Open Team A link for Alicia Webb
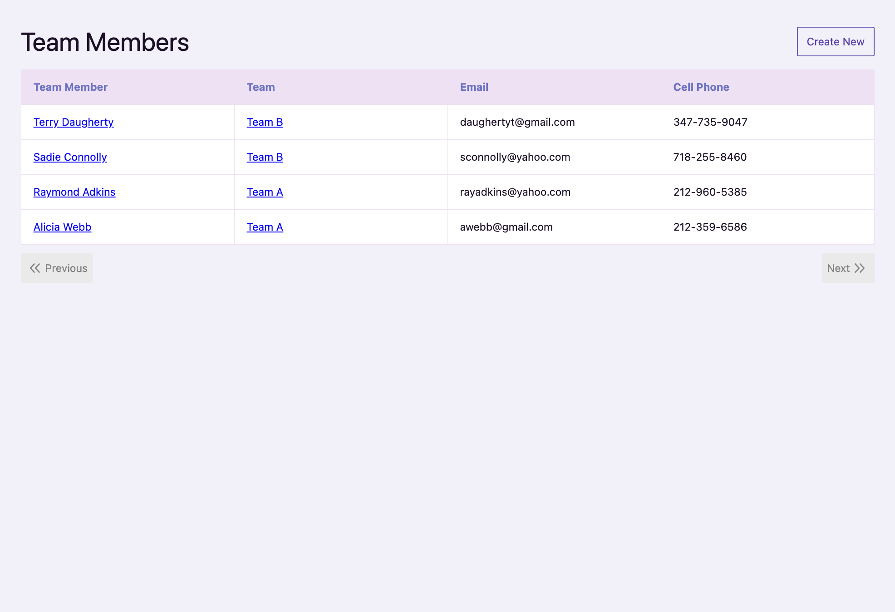Screen dimensions: 895x612 (x=265, y=227)
